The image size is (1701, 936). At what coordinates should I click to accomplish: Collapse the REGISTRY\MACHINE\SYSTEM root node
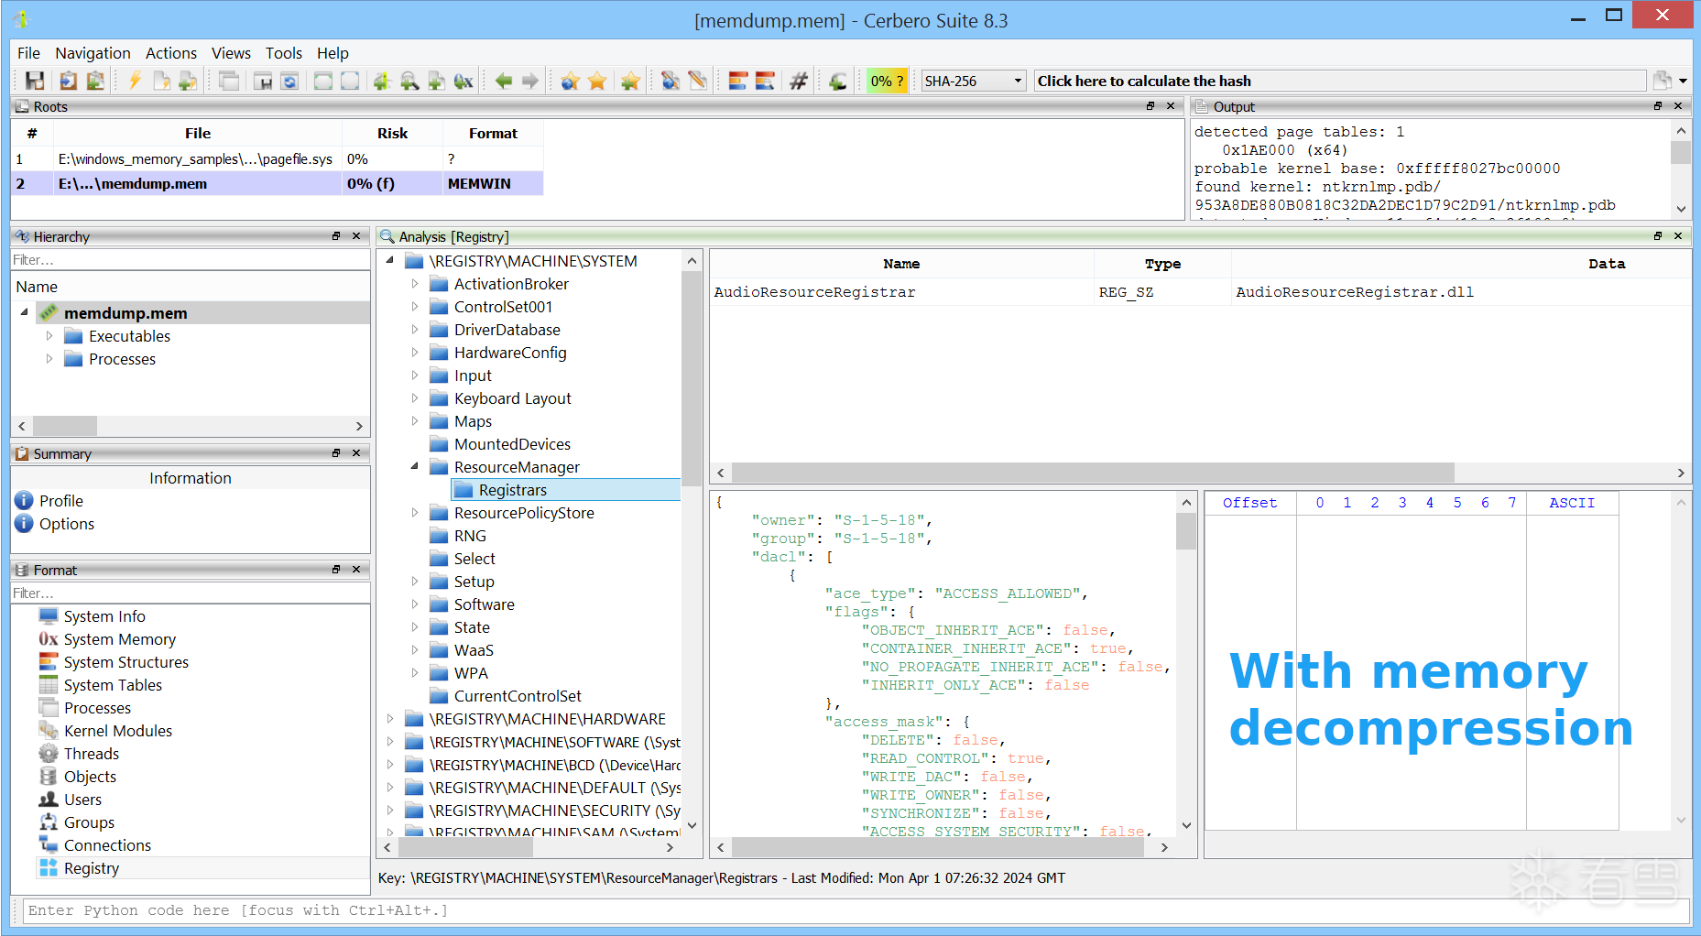pos(390,261)
